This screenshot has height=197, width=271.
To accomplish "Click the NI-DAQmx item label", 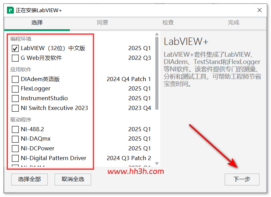I will 35,139.
